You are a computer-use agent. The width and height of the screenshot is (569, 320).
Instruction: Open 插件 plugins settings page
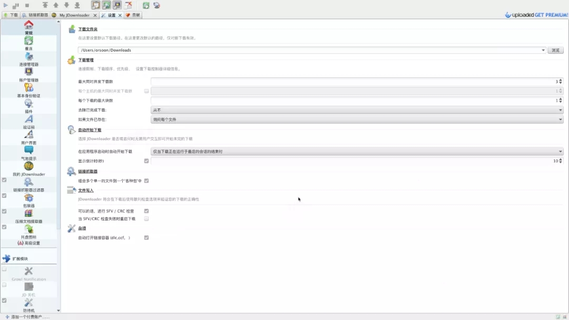click(x=28, y=106)
